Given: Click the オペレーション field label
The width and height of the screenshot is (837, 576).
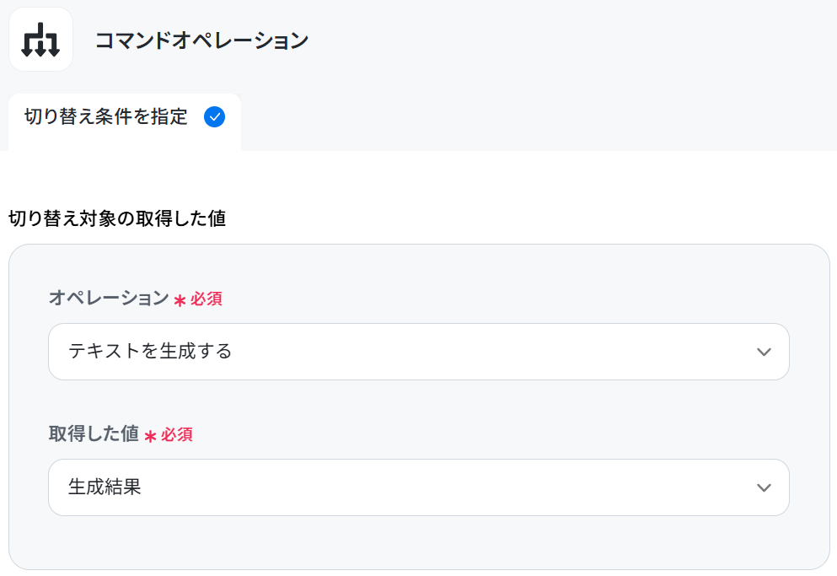Looking at the screenshot, I should (109, 298).
